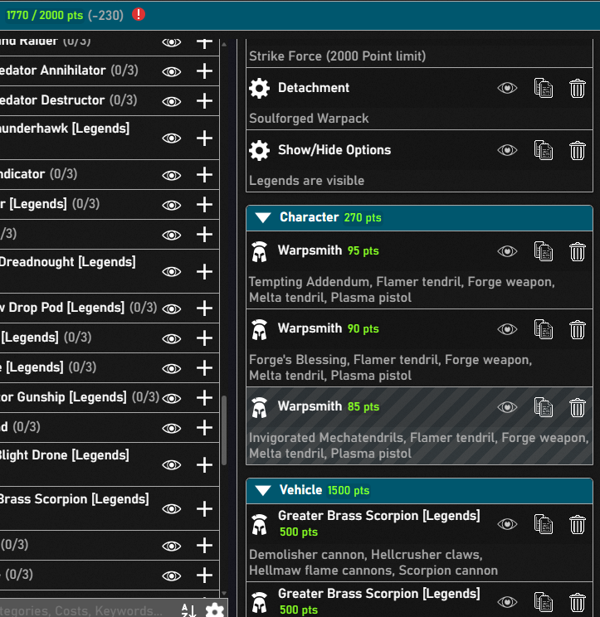Select Warpsmith with Forge's Blessing
Viewport: 600px width, 617px height.
coord(419,347)
